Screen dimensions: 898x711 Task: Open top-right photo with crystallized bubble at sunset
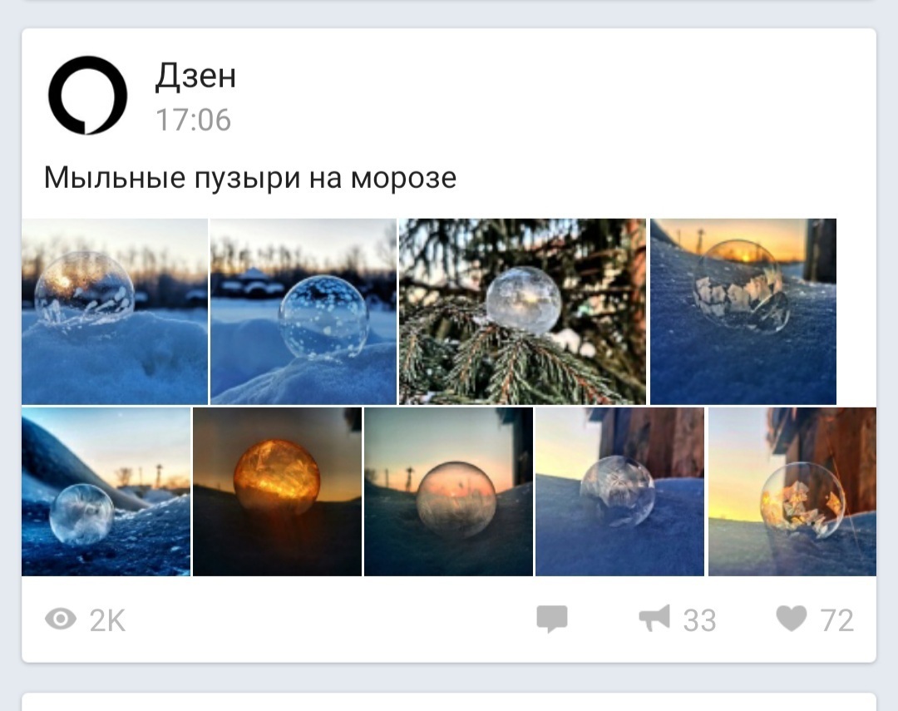point(743,312)
